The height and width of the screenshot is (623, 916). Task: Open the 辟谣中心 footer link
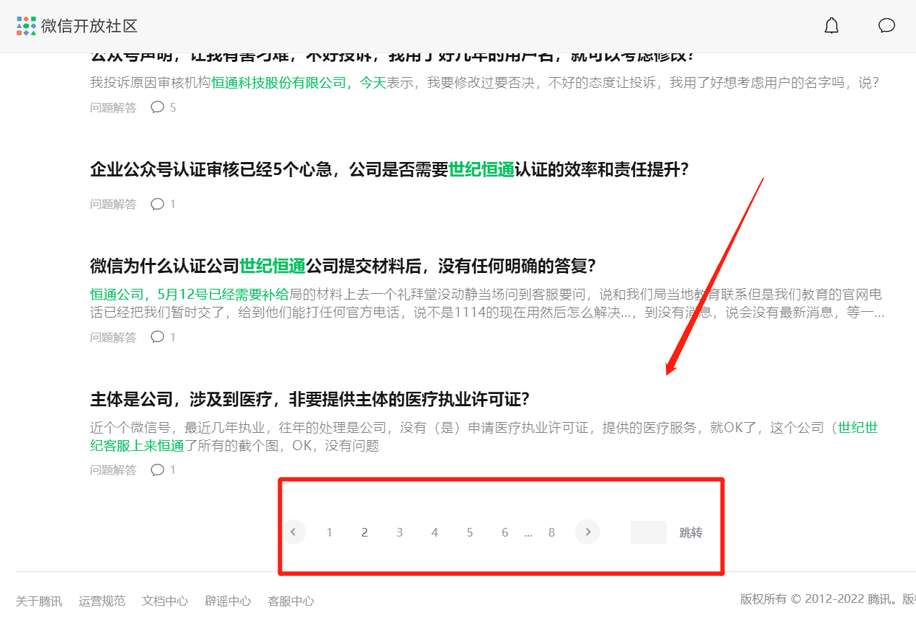pos(228,601)
